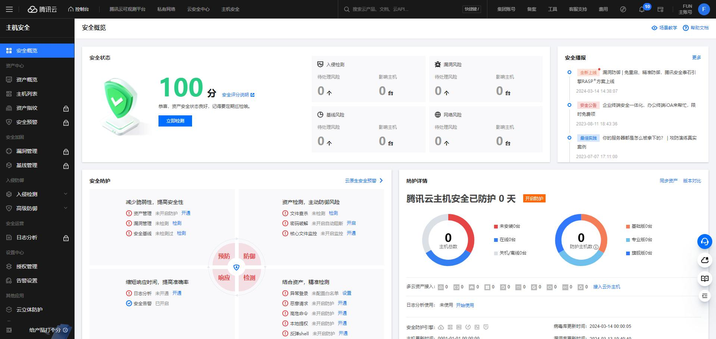Click the floating cloud icon button

coord(705,260)
